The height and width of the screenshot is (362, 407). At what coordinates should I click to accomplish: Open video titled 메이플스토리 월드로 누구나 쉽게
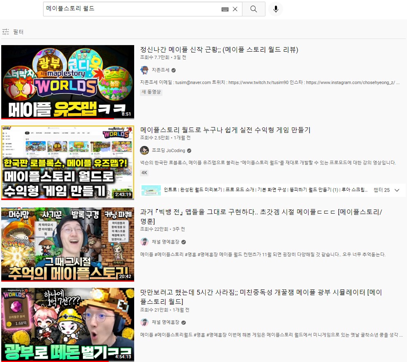225,130
